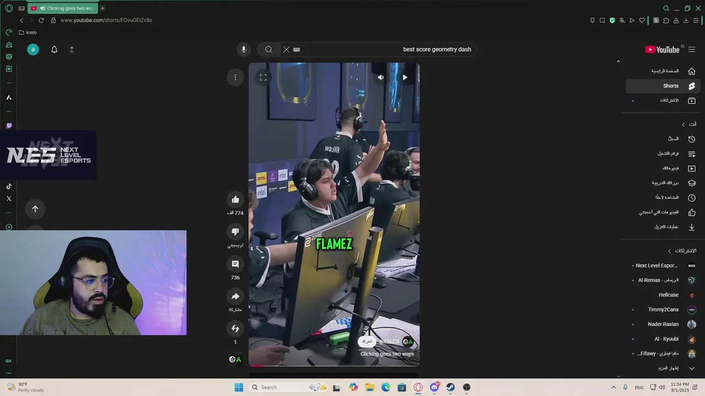The width and height of the screenshot is (705, 396).
Task: Start voice search with microphone icon
Action: (244, 50)
